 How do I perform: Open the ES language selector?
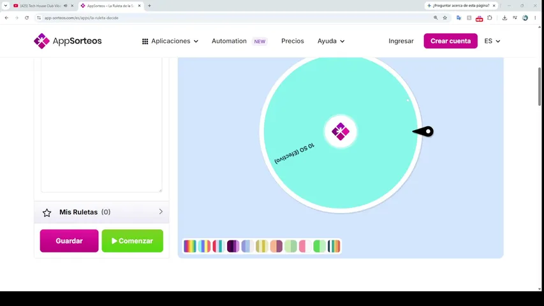tap(492, 41)
